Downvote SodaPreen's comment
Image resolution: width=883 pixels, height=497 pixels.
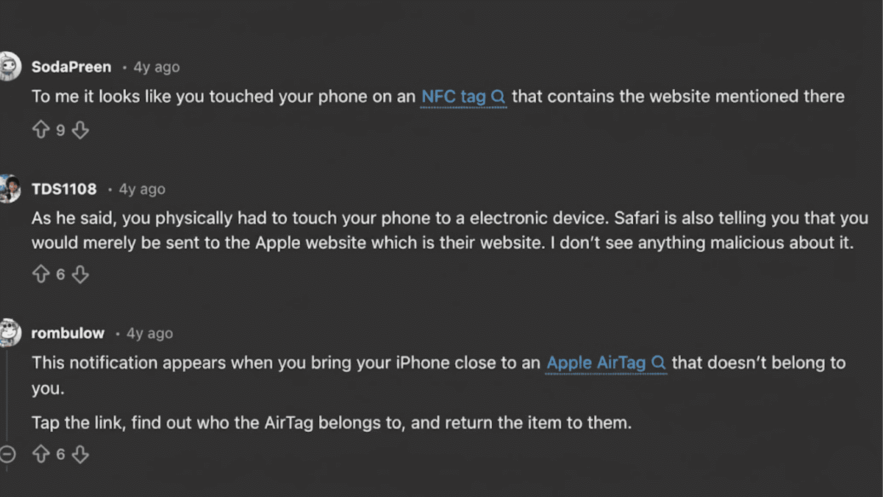tap(80, 130)
